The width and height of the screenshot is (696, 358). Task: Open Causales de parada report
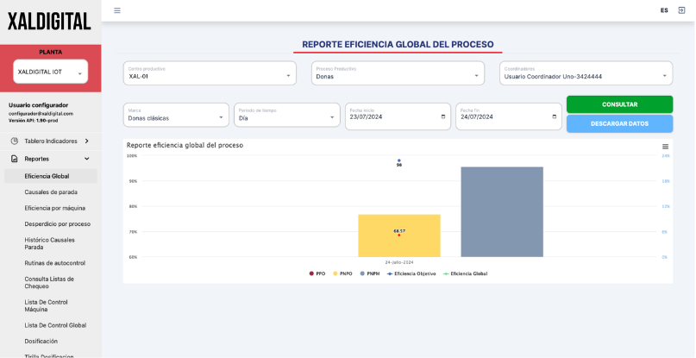tap(51, 192)
